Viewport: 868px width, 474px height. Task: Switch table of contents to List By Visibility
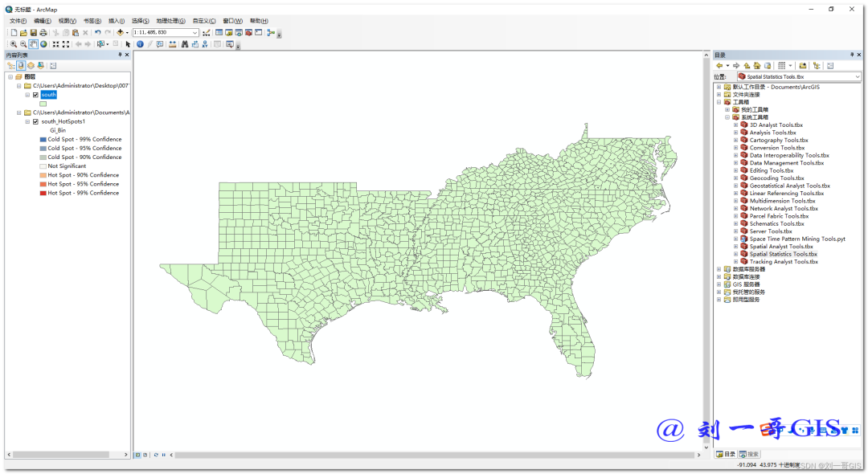[31, 65]
